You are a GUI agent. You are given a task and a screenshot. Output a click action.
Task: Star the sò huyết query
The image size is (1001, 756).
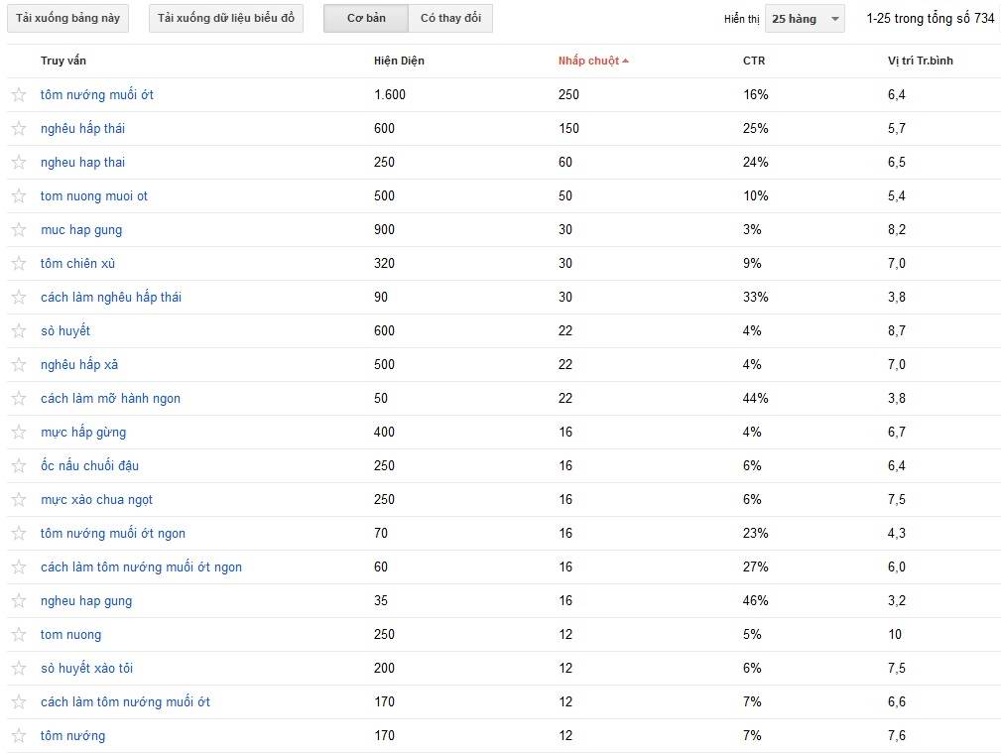[x=19, y=331]
